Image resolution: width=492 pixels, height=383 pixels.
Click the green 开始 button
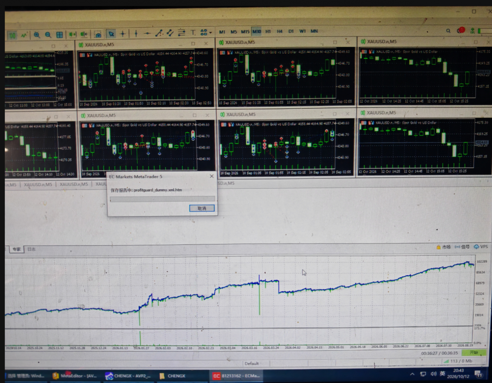[x=474, y=353]
